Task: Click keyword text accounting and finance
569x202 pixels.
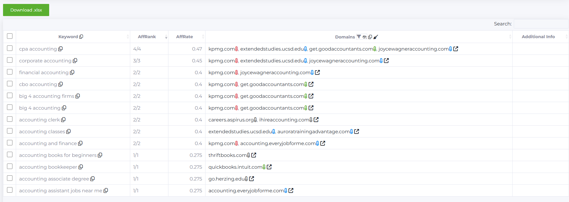Action: coord(48,143)
